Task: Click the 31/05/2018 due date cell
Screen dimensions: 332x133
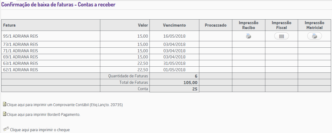Action: 174,63
